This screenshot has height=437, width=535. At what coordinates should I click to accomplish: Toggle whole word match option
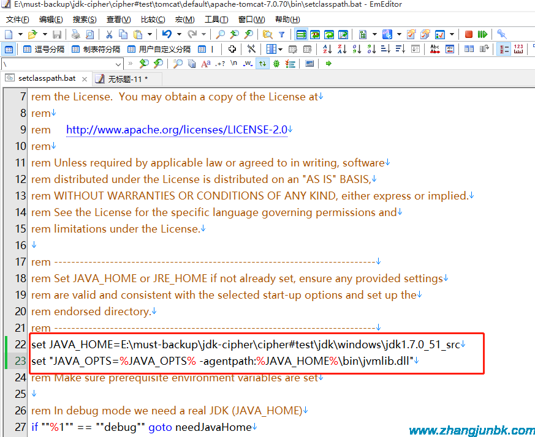coord(248,64)
